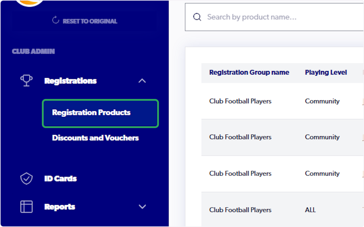
Task: Select the first Club Football Players row
Action: click(282, 101)
